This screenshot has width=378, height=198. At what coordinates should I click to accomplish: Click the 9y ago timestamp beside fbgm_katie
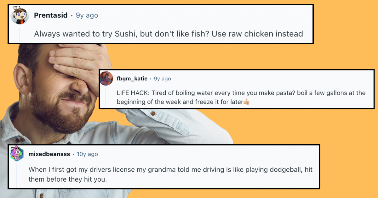[x=162, y=79]
